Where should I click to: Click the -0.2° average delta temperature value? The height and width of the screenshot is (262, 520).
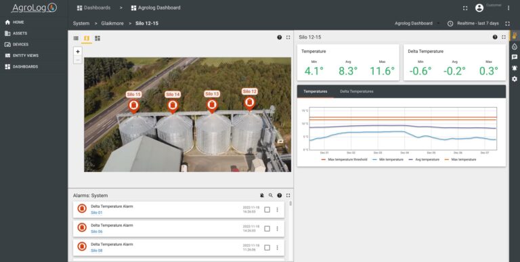pyautogui.click(x=454, y=71)
